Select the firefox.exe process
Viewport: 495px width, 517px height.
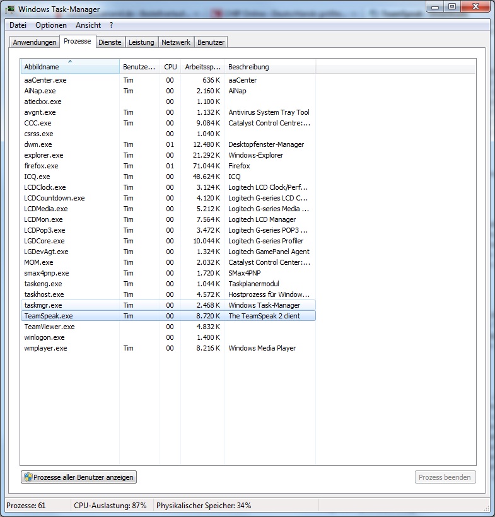click(x=168, y=166)
